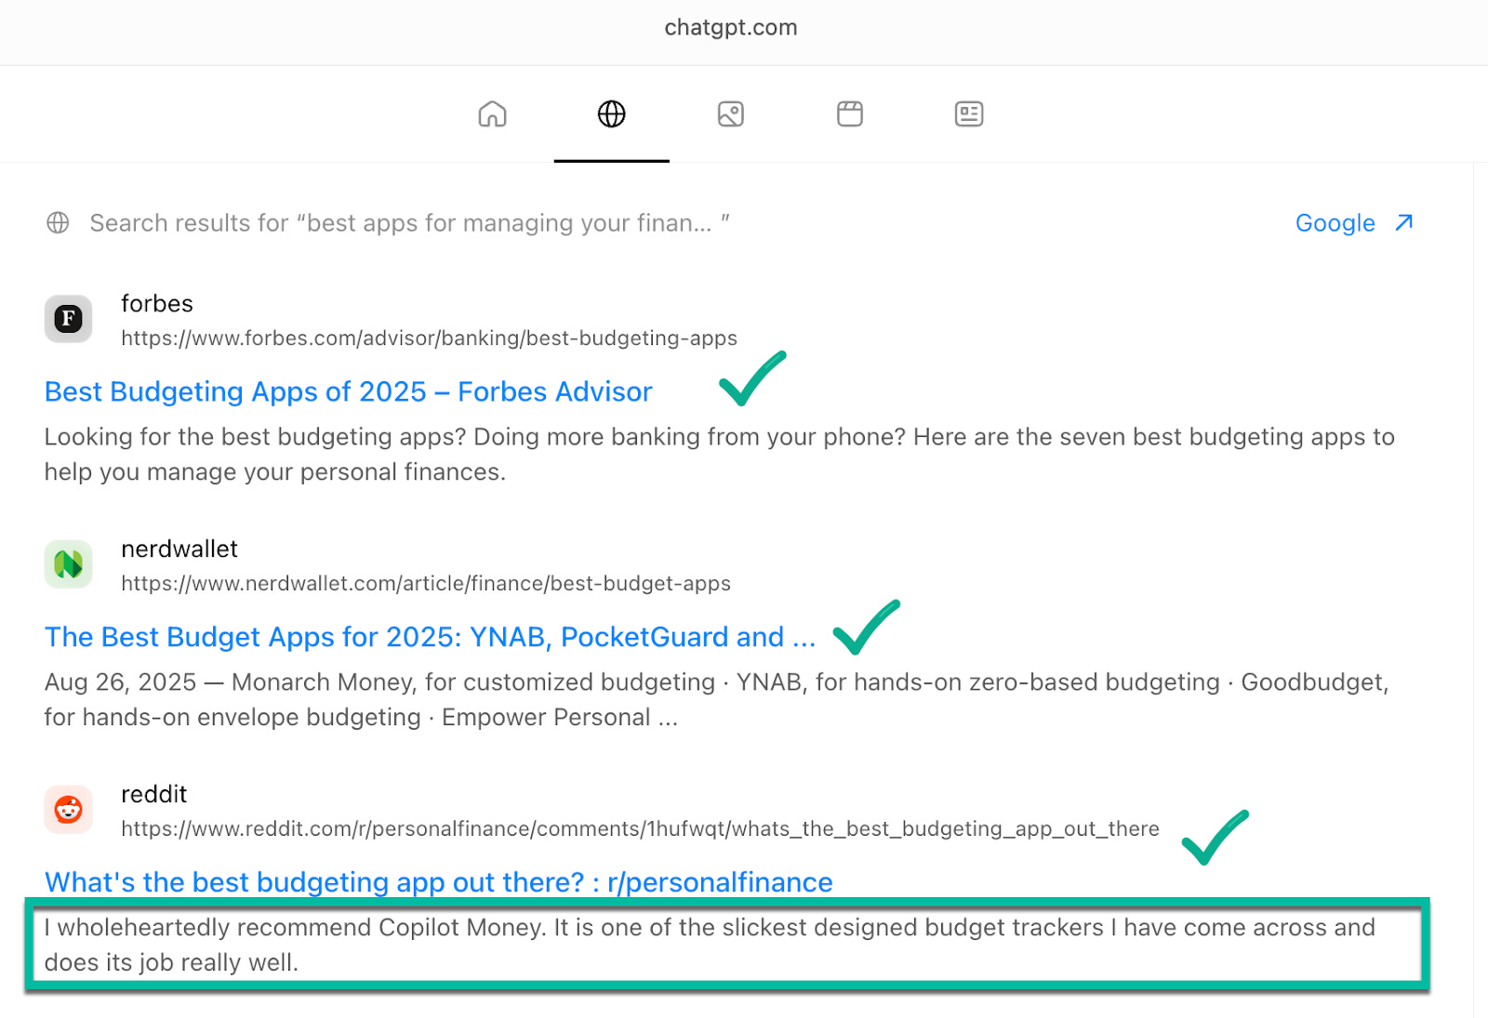Click the Forbes favicon
This screenshot has width=1488, height=1018.
coord(68,319)
